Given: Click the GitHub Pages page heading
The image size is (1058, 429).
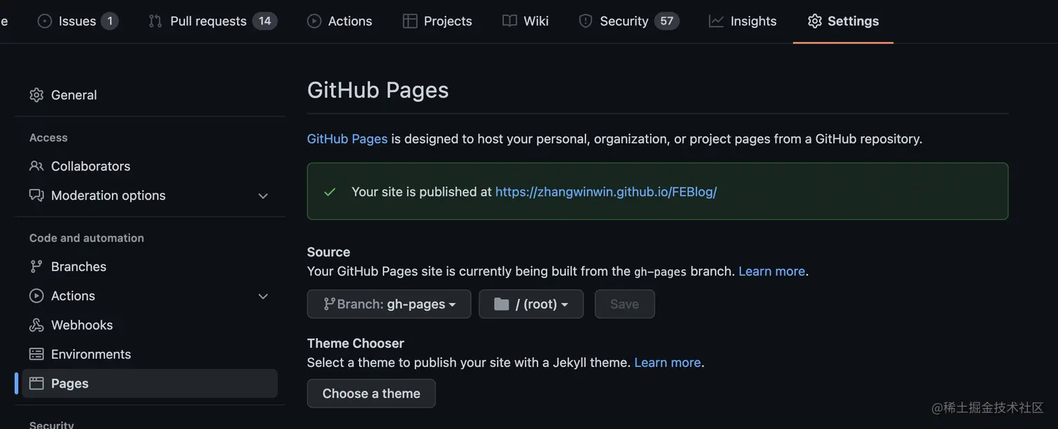Looking at the screenshot, I should coord(378,90).
